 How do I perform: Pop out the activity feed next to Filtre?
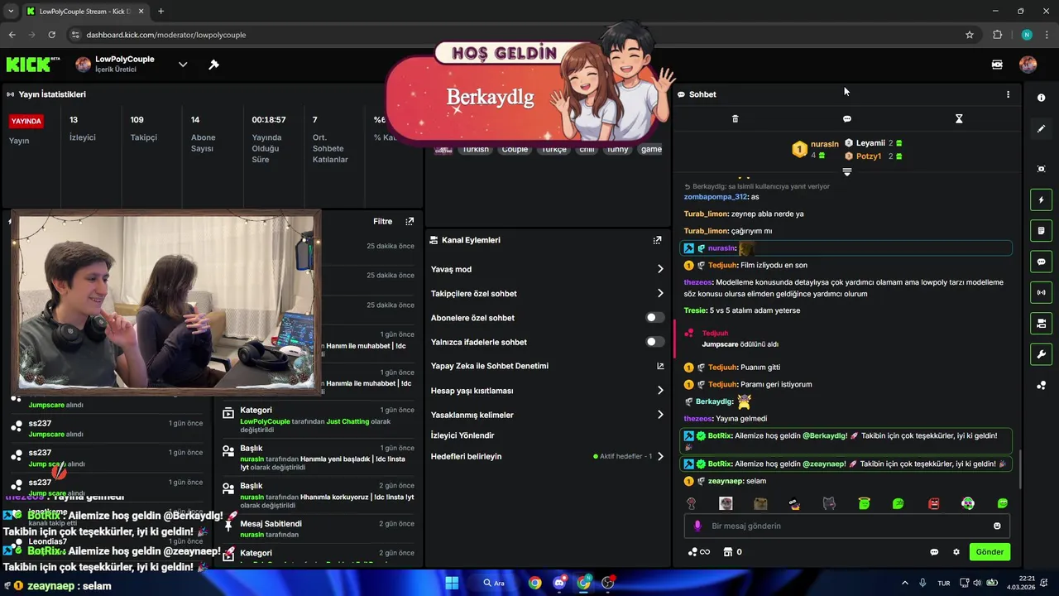410,221
